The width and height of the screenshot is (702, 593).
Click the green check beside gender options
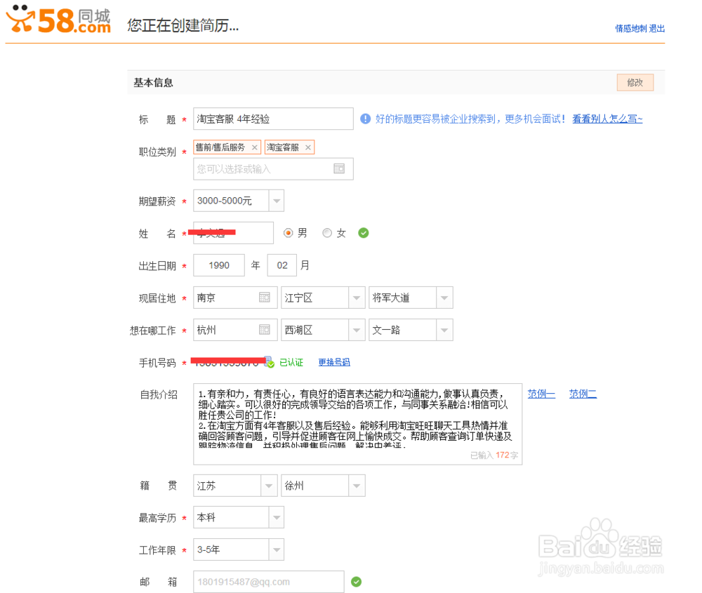click(363, 232)
